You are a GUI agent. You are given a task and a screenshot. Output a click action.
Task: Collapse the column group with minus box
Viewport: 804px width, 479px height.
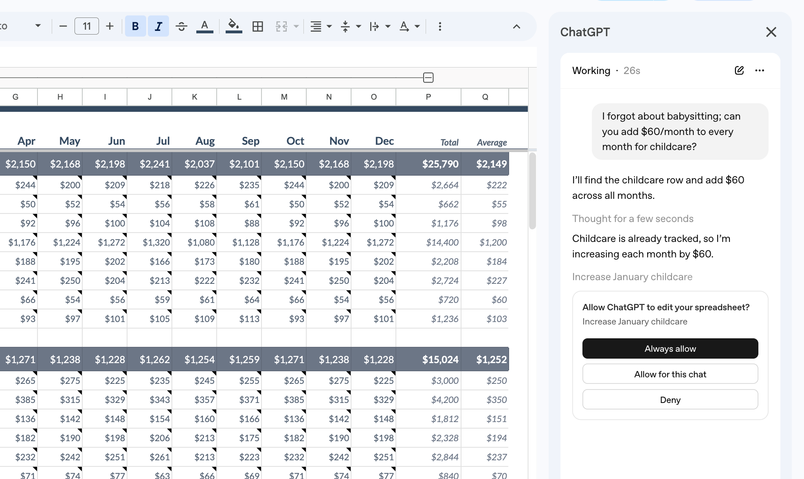click(x=428, y=78)
